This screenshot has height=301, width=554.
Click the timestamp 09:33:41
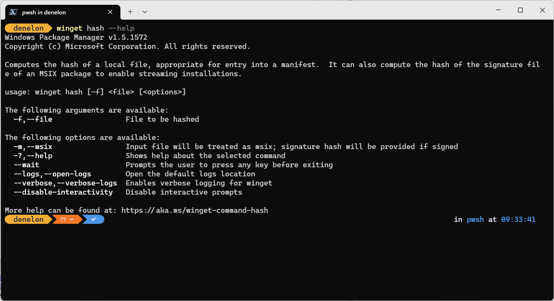518,219
